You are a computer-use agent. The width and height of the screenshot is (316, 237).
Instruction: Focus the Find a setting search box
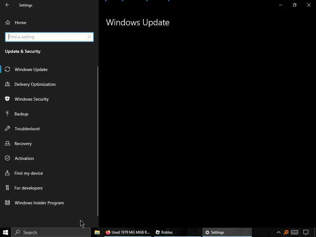click(x=49, y=37)
